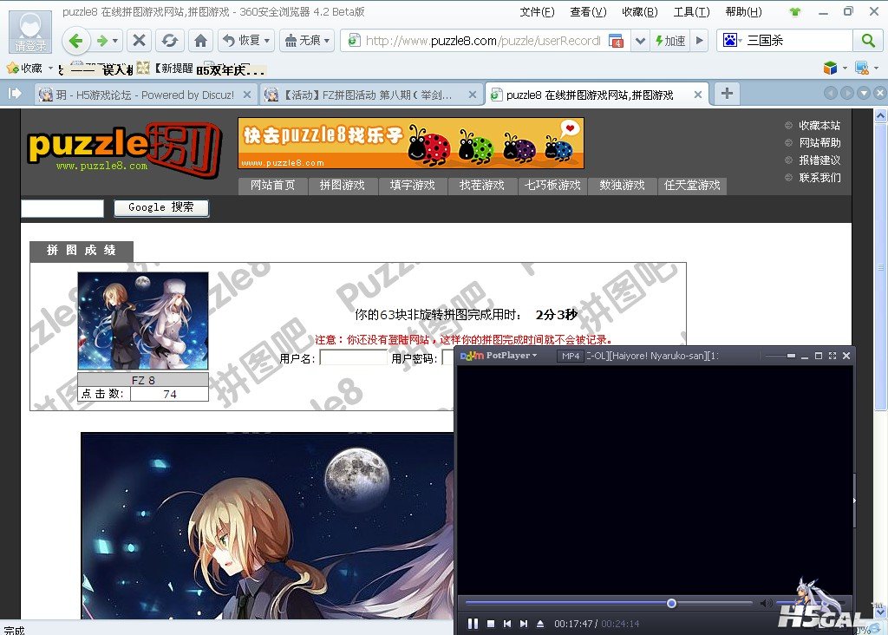Screen dimensions: 888x635
Task: Click the PotPlayer eject open-file button
Action: (540, 624)
